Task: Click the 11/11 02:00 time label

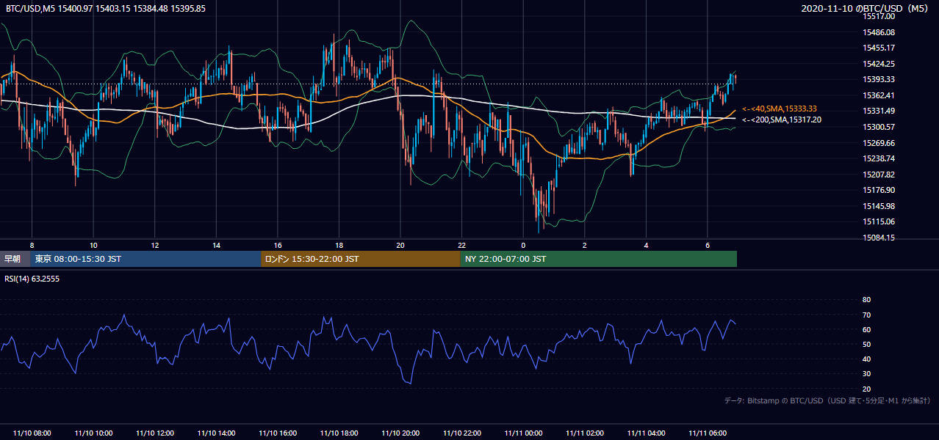Action: (584, 433)
